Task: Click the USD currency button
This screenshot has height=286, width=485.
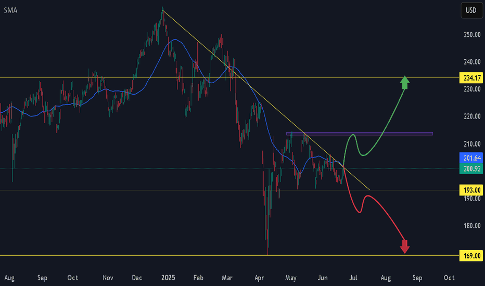Action: click(x=471, y=10)
